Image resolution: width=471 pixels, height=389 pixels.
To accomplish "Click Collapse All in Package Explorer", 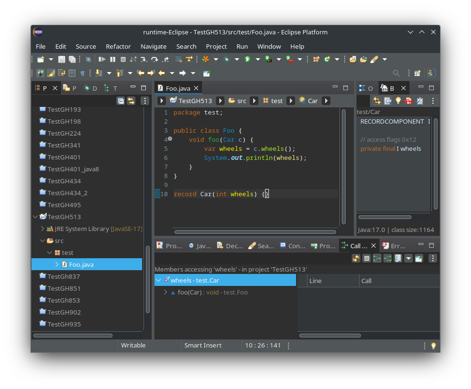I will click(121, 101).
